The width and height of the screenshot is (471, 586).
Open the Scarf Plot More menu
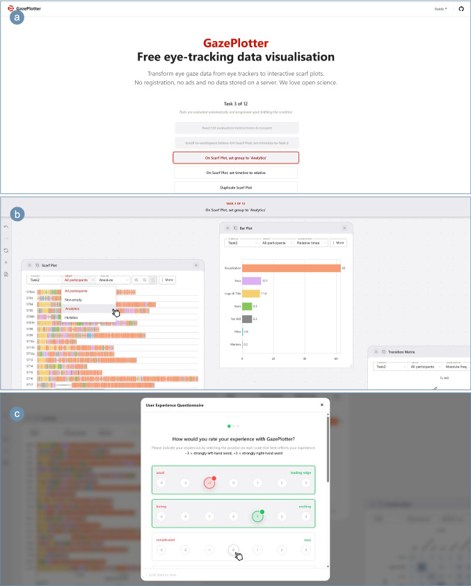pyautogui.click(x=168, y=280)
